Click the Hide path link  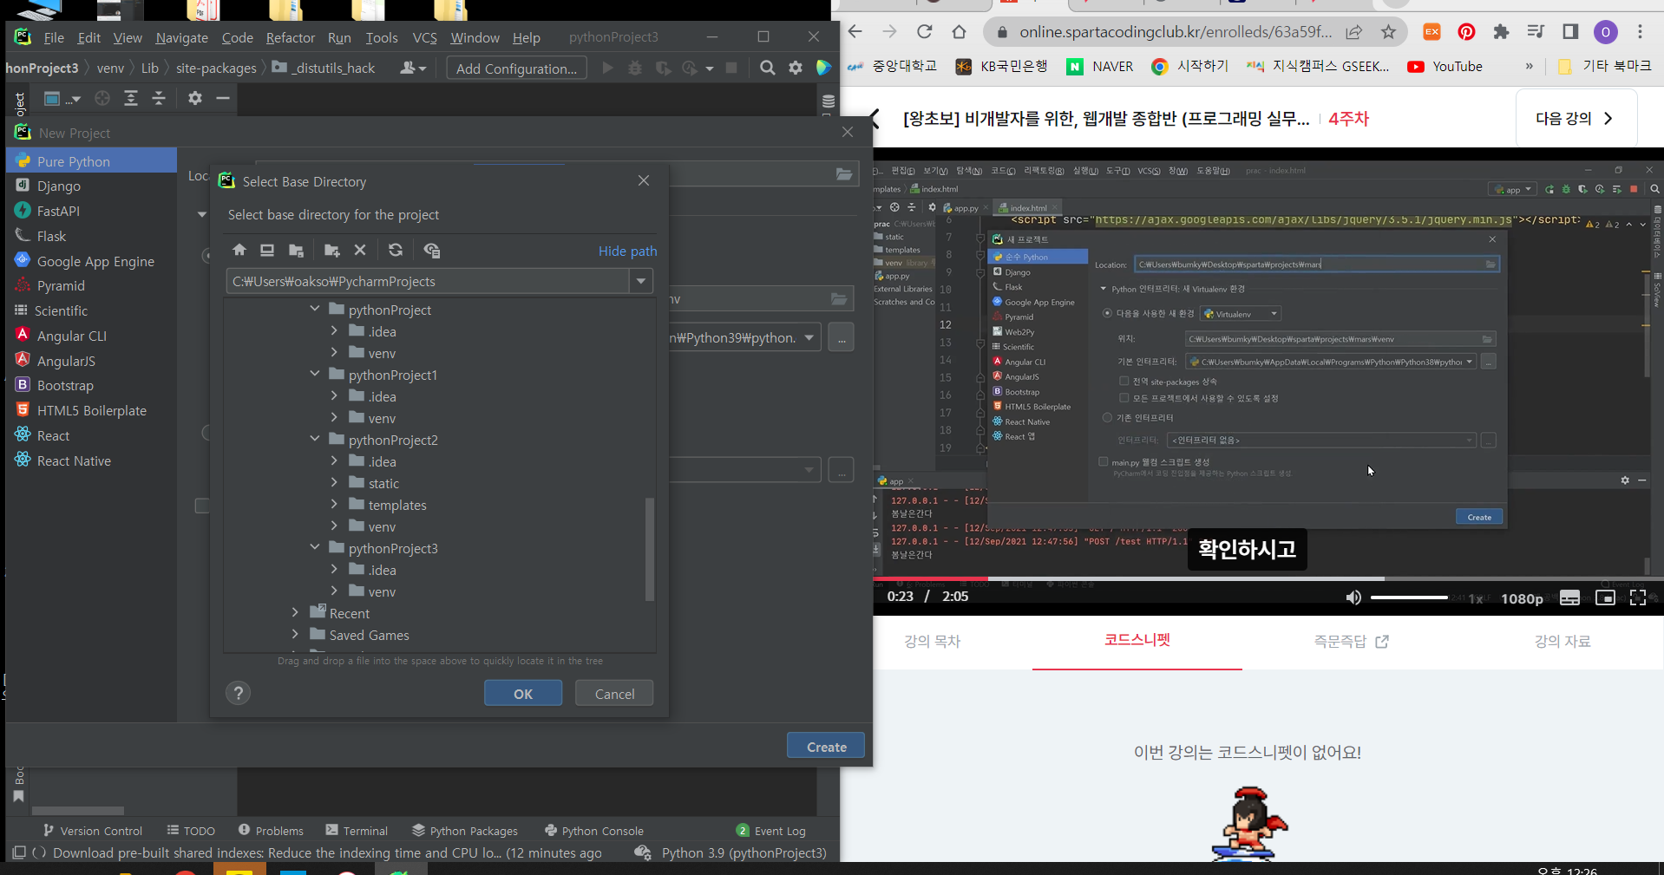(628, 251)
